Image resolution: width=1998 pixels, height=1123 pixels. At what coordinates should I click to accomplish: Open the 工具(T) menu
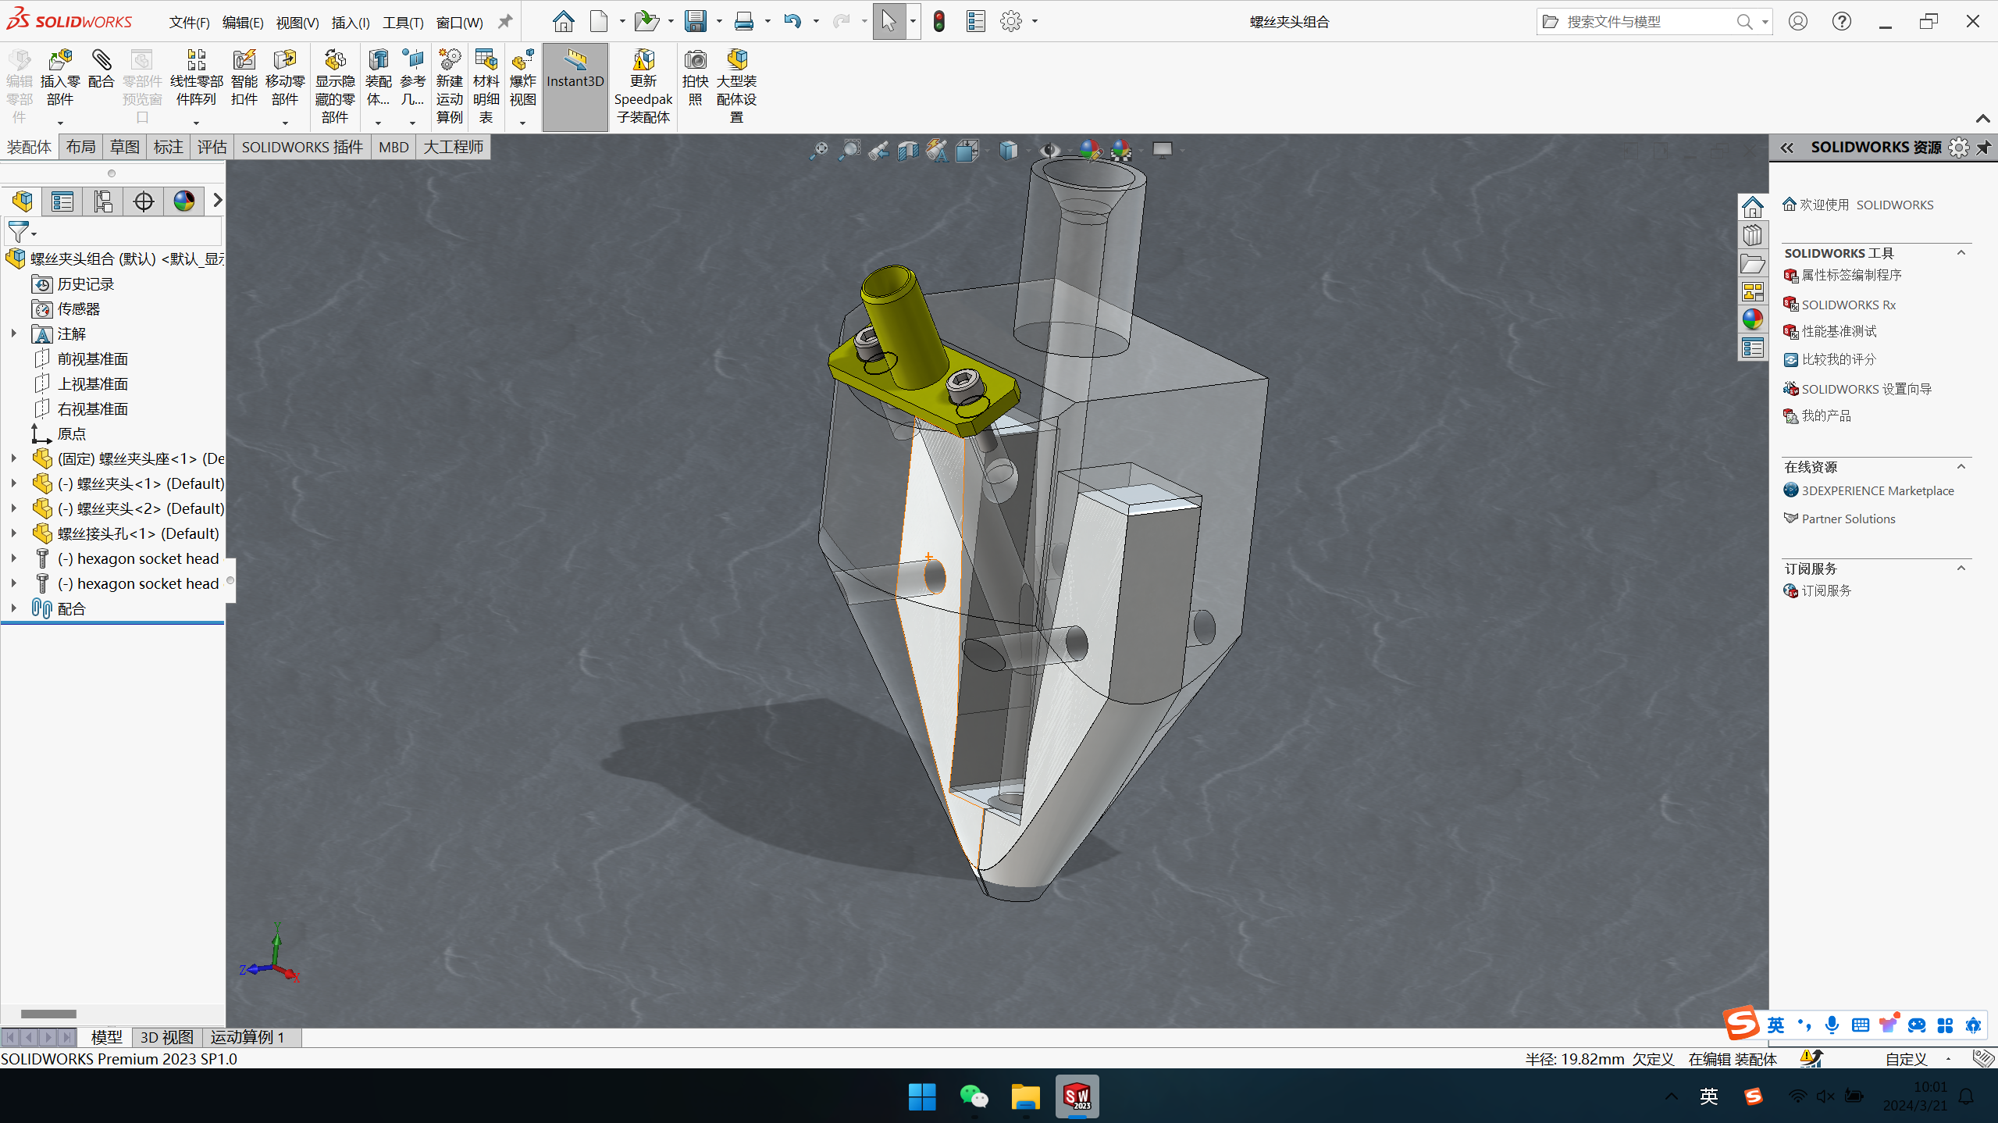pos(402,23)
